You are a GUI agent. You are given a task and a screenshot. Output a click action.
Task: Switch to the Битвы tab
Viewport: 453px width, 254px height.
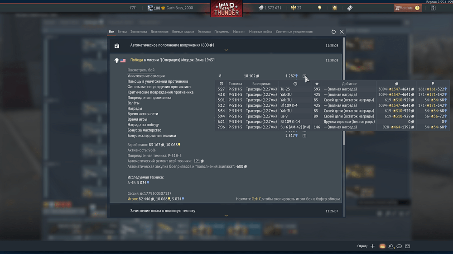[x=122, y=32]
